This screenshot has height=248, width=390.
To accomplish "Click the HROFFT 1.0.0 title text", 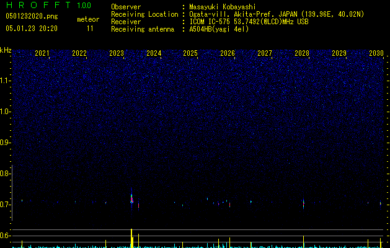I will (48, 5).
